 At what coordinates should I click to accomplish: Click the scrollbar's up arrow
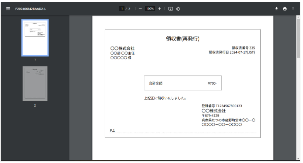pyautogui.click(x=298, y=17)
